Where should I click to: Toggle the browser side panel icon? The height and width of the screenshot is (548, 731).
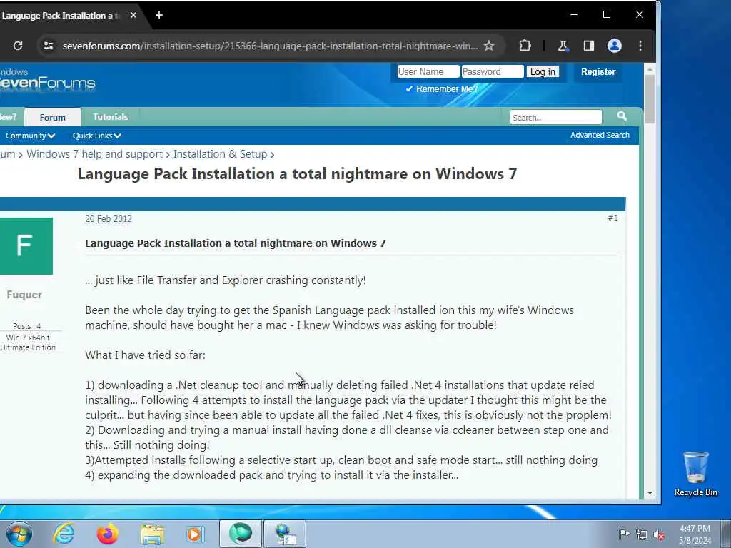click(589, 46)
